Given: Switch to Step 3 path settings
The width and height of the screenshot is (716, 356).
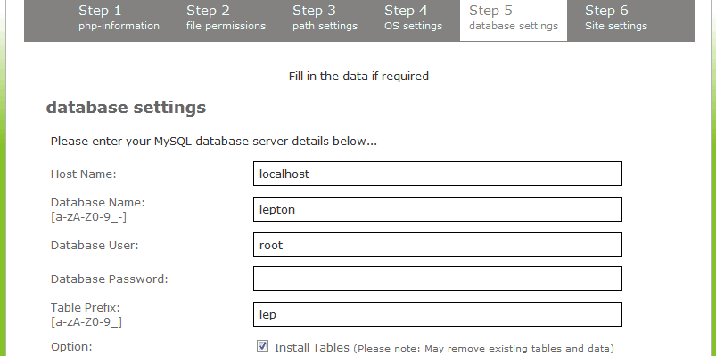Looking at the screenshot, I should 325,18.
